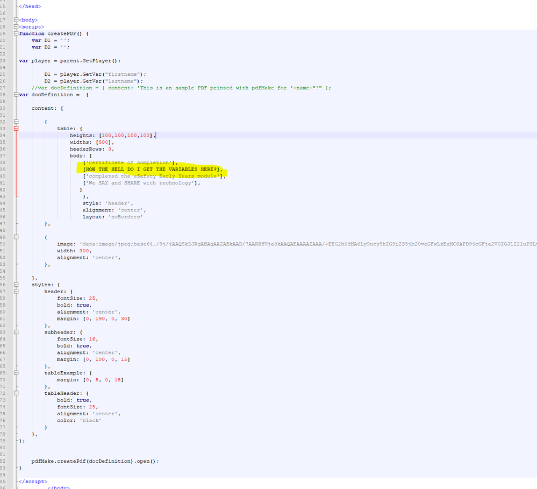Viewport: 537px width, 489px height.
Task: Click the 'headerRows: 3,' line
Action: click(x=92, y=149)
